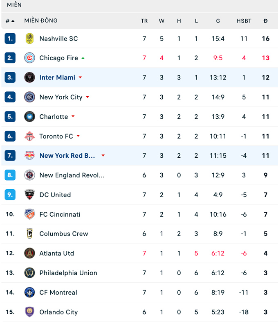Open the Philadelphia Union team page
This screenshot has width=278, height=322.
(x=68, y=273)
